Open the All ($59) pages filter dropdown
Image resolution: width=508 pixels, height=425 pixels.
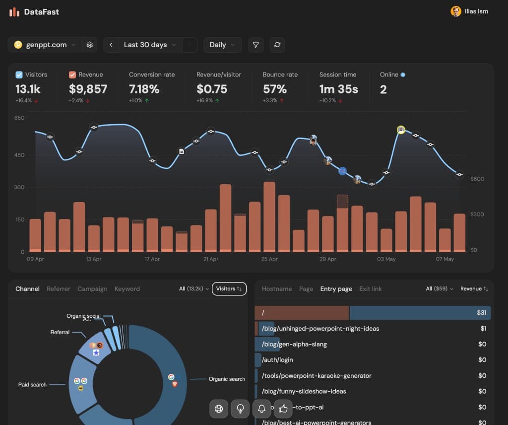click(440, 289)
